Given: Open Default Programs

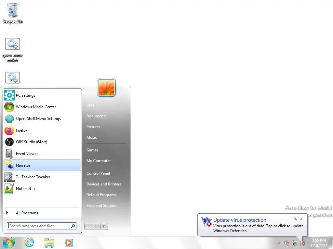Looking at the screenshot, I should 101,195.
